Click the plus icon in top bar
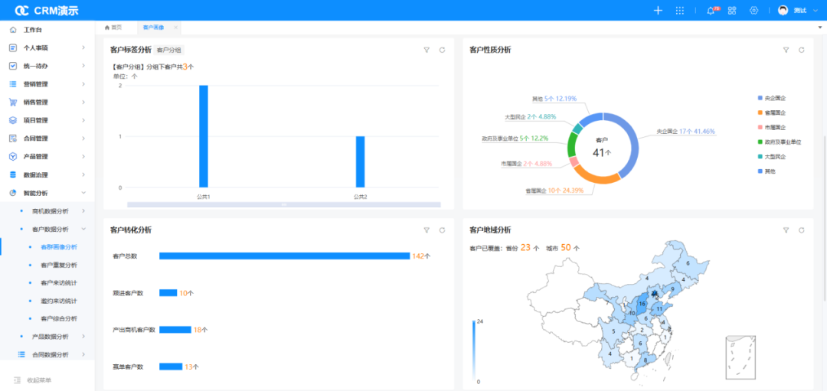 658,10
